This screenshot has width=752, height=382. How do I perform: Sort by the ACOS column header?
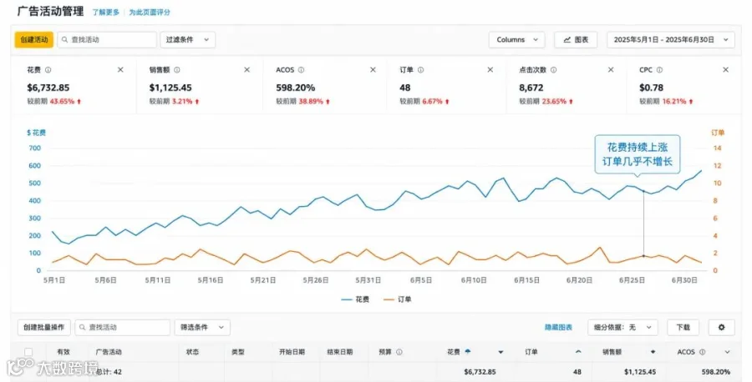pyautogui.click(x=686, y=352)
